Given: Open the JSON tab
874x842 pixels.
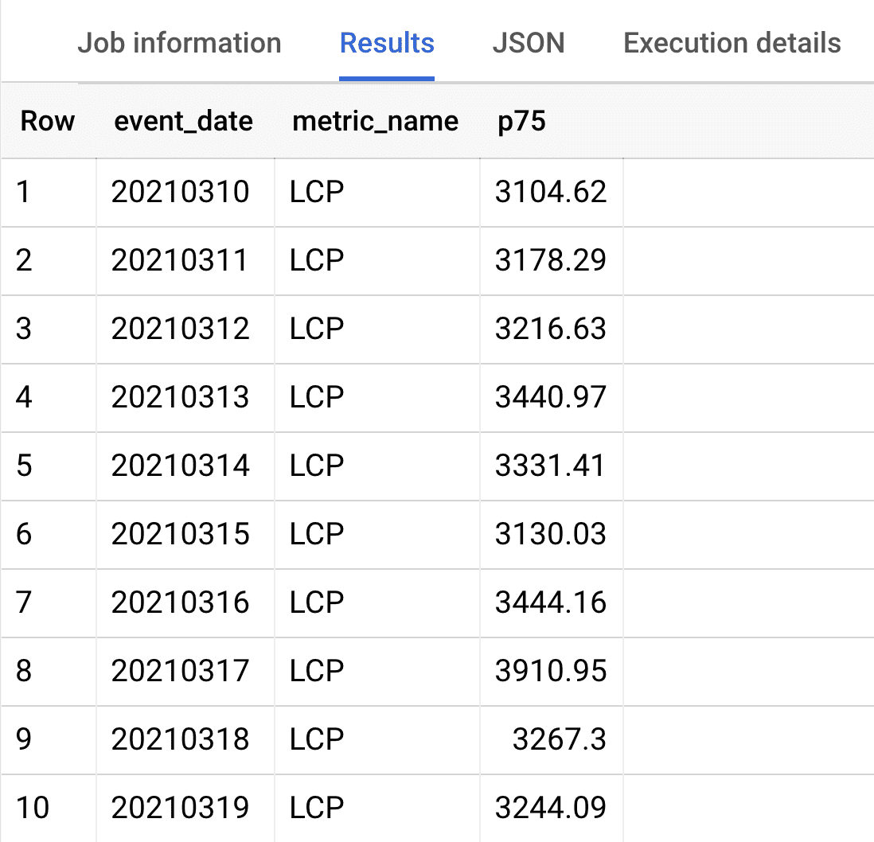Looking at the screenshot, I should 529,43.
